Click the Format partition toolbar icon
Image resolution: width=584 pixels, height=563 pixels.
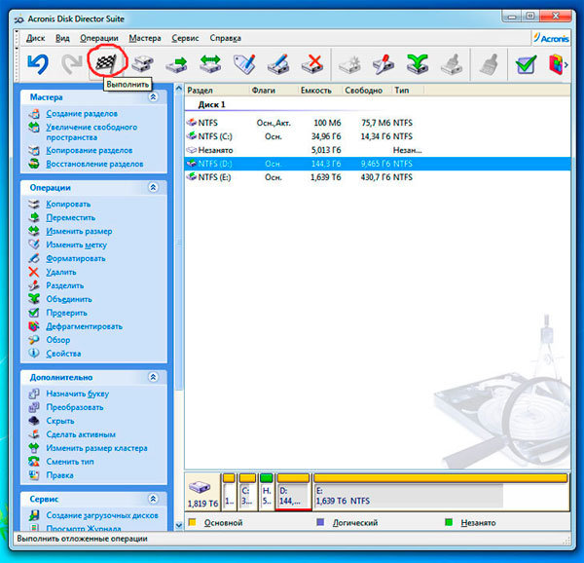tap(278, 64)
